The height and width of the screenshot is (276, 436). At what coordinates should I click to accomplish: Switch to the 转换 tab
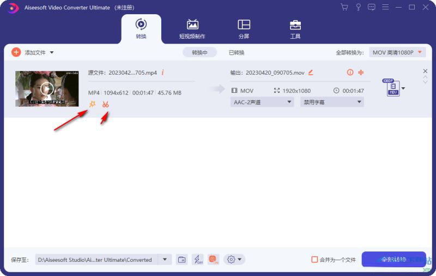pos(141,29)
